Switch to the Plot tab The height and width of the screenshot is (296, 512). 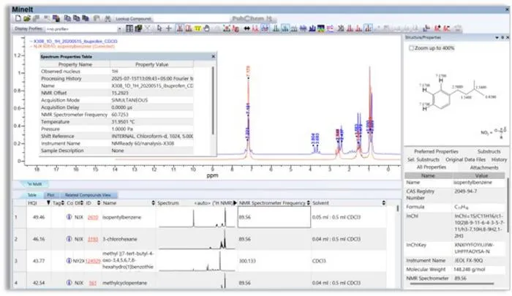click(x=50, y=195)
